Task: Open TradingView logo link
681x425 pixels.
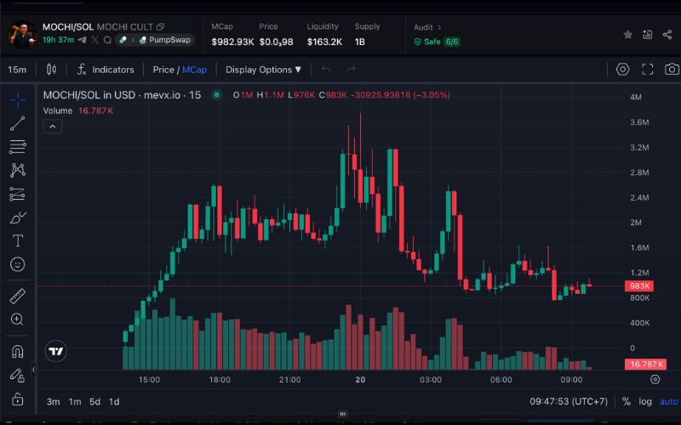Action: pos(55,351)
